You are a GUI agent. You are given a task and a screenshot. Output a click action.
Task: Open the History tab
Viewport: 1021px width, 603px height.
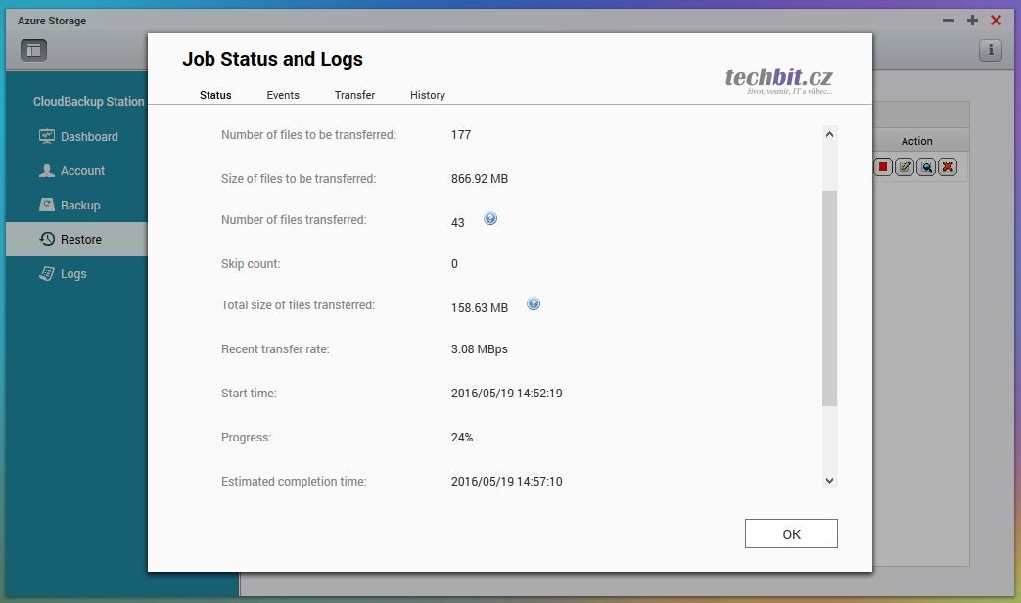pyautogui.click(x=428, y=95)
